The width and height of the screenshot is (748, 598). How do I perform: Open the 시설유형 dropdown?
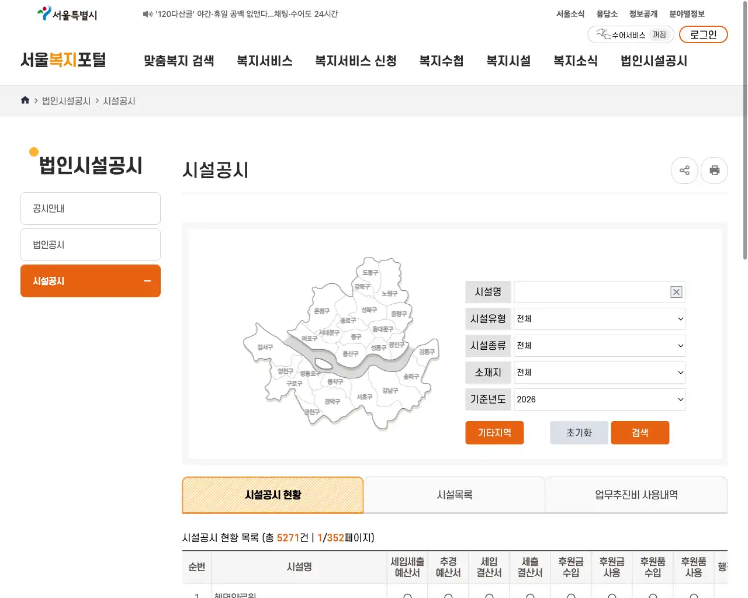point(600,319)
